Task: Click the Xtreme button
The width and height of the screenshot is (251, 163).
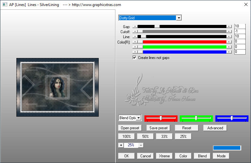Action: (x=164, y=156)
